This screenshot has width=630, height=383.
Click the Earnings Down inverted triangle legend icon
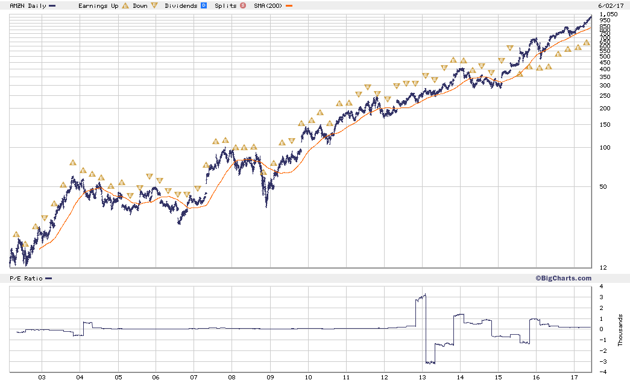(154, 5)
